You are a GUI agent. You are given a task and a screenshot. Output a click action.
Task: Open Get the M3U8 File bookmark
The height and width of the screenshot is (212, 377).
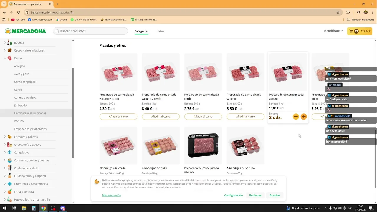pyautogui.click(x=84, y=20)
